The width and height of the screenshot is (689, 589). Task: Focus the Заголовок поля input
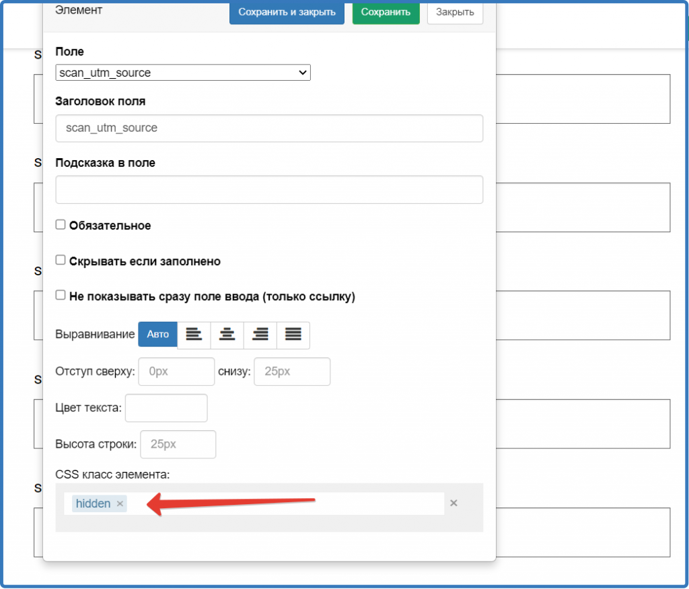(x=269, y=129)
